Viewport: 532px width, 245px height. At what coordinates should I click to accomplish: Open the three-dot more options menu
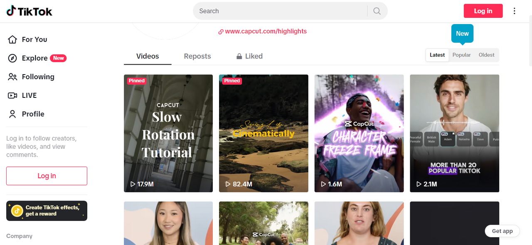pyautogui.click(x=515, y=11)
